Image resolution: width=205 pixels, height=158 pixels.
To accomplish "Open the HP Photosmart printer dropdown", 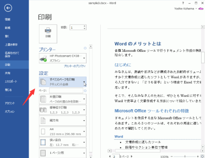I will pyautogui.click(x=62, y=58).
